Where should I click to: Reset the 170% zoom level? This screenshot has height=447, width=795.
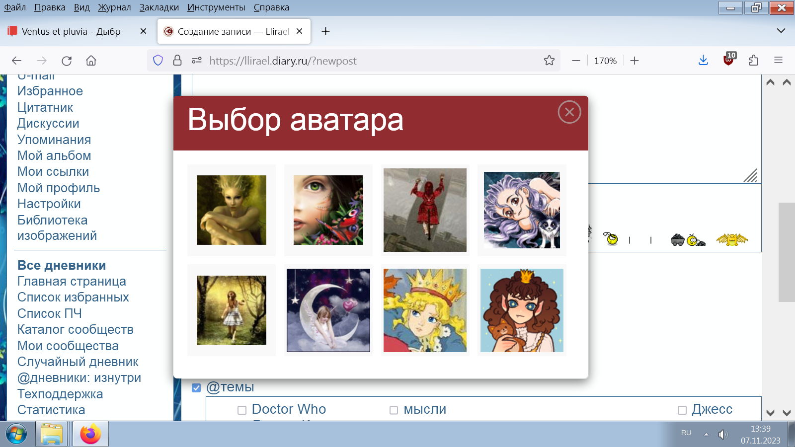point(605,61)
